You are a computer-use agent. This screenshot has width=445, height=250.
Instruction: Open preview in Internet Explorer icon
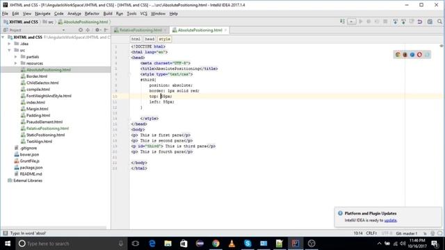427,55
